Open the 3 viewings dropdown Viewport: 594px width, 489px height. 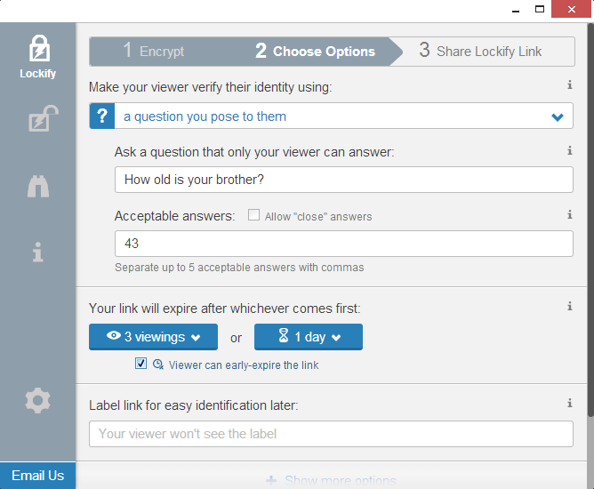[154, 337]
